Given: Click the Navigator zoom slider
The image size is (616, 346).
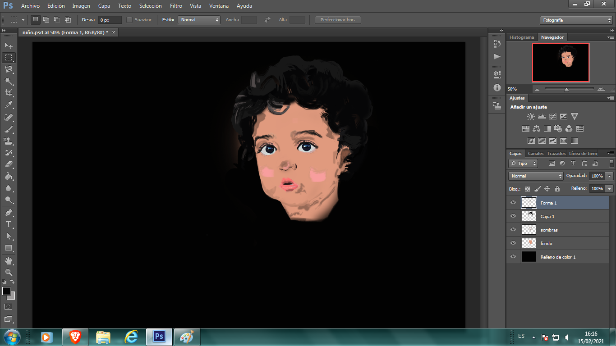Looking at the screenshot, I should point(566,89).
